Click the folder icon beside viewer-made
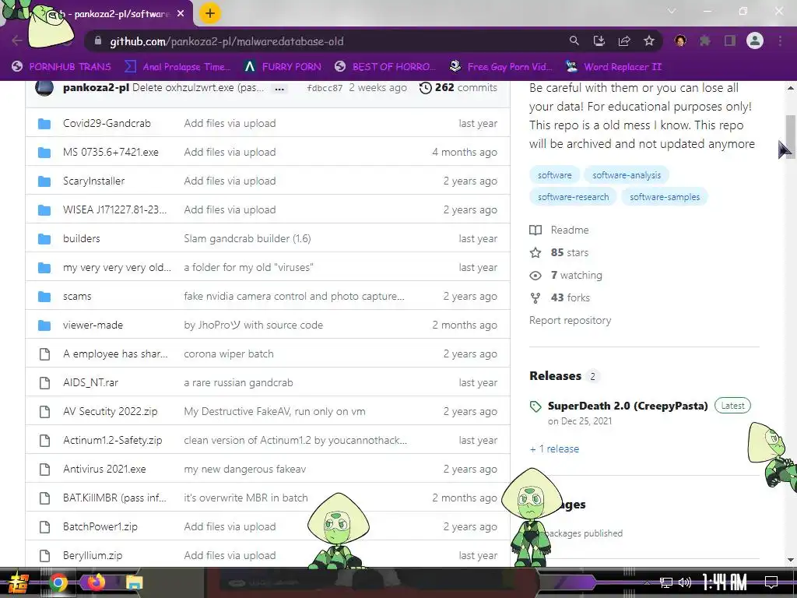 click(x=44, y=325)
